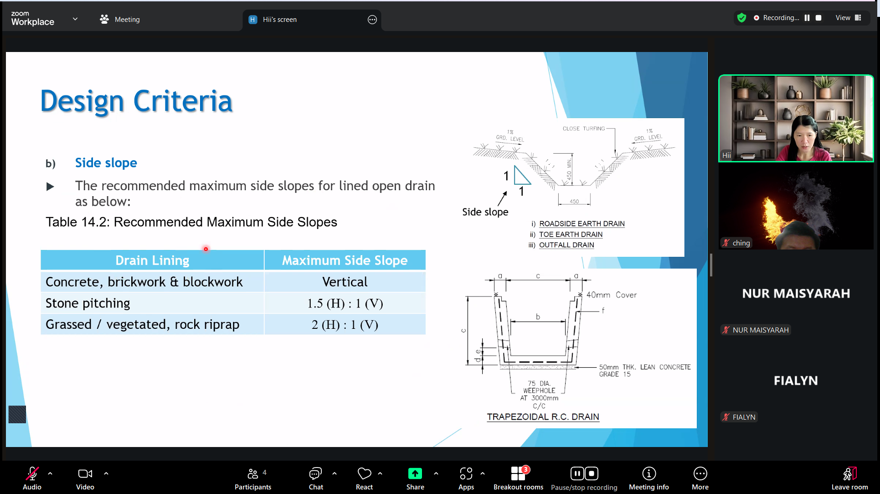Select Hii's screen tab
The image size is (880, 494).
(279, 19)
